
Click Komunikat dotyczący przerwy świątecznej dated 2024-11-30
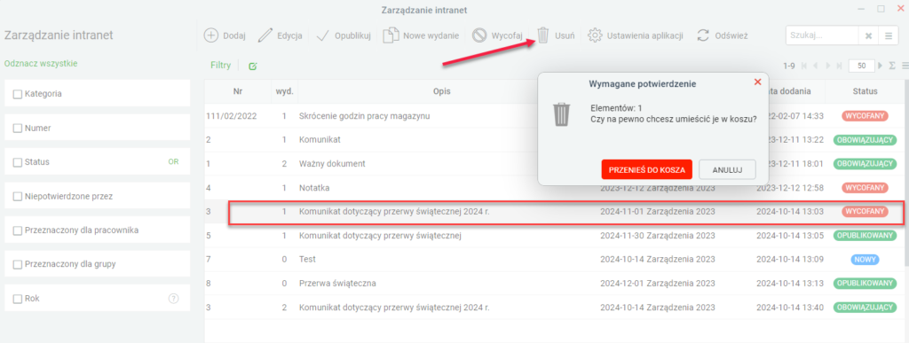pos(380,236)
